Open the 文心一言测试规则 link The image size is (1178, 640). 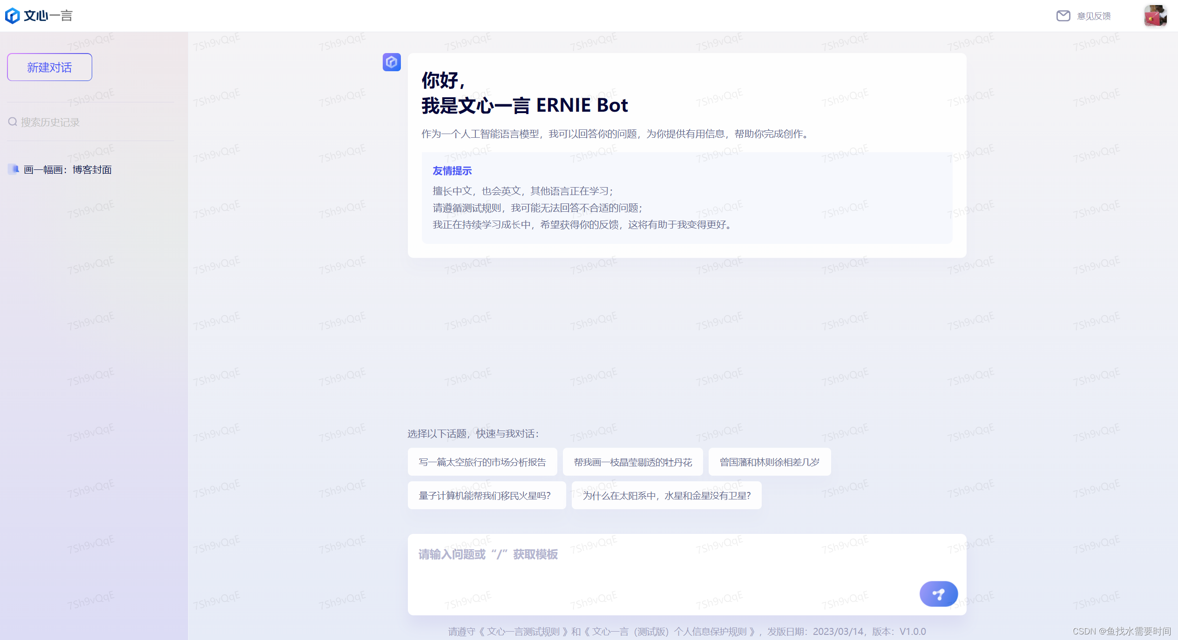pos(523,632)
